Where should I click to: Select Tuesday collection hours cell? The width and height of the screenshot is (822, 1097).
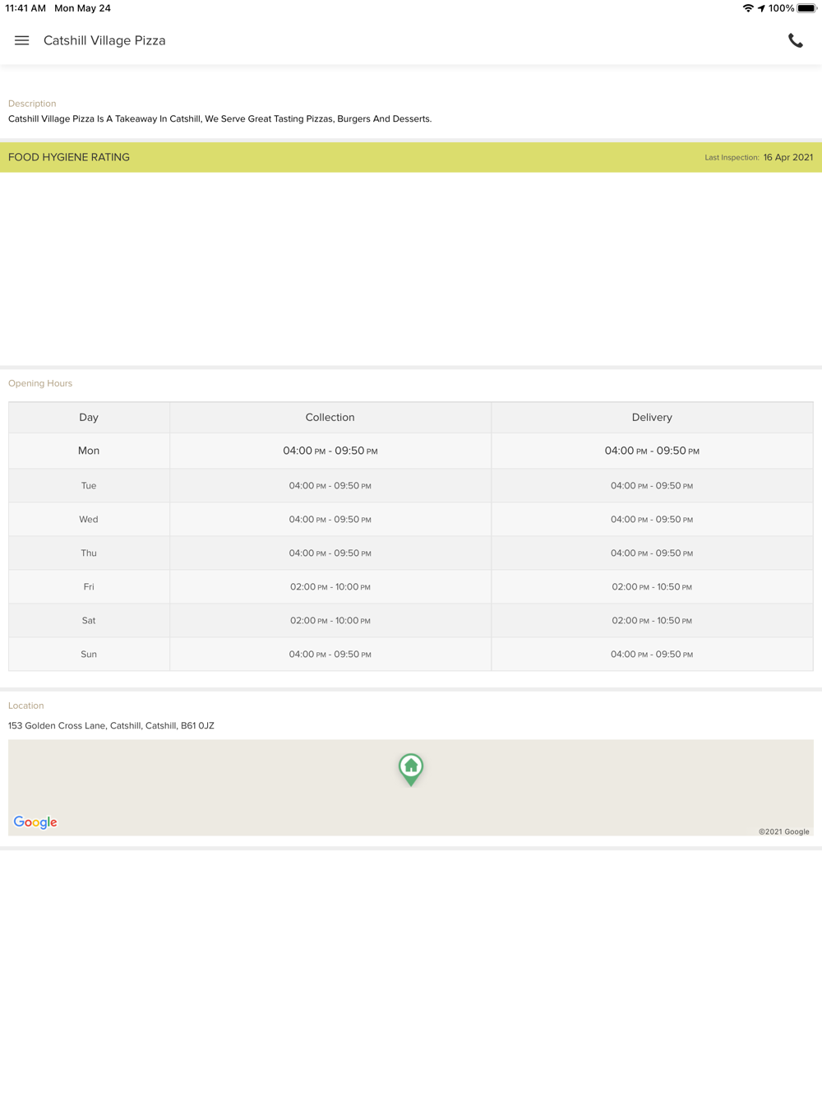pos(330,486)
